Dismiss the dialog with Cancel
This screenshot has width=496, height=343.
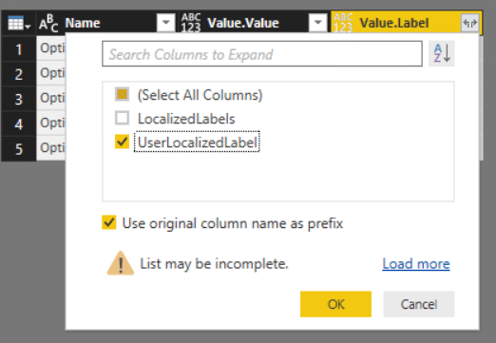tap(419, 304)
